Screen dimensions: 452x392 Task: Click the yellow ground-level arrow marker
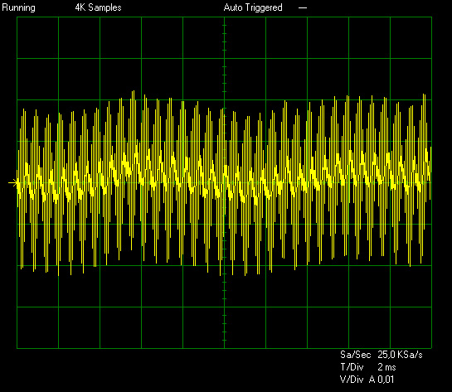(12, 182)
